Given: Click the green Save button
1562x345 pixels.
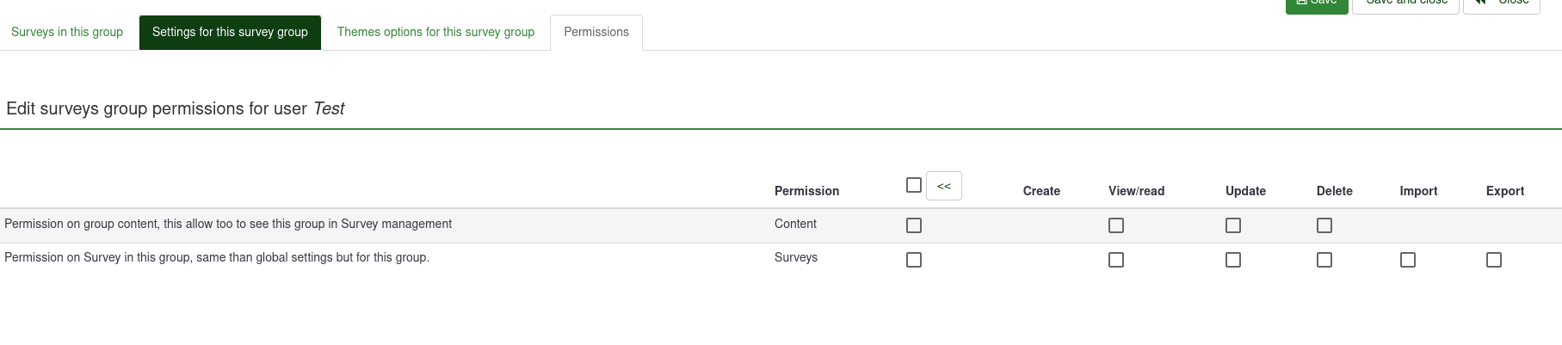Looking at the screenshot, I should [x=1316, y=4].
